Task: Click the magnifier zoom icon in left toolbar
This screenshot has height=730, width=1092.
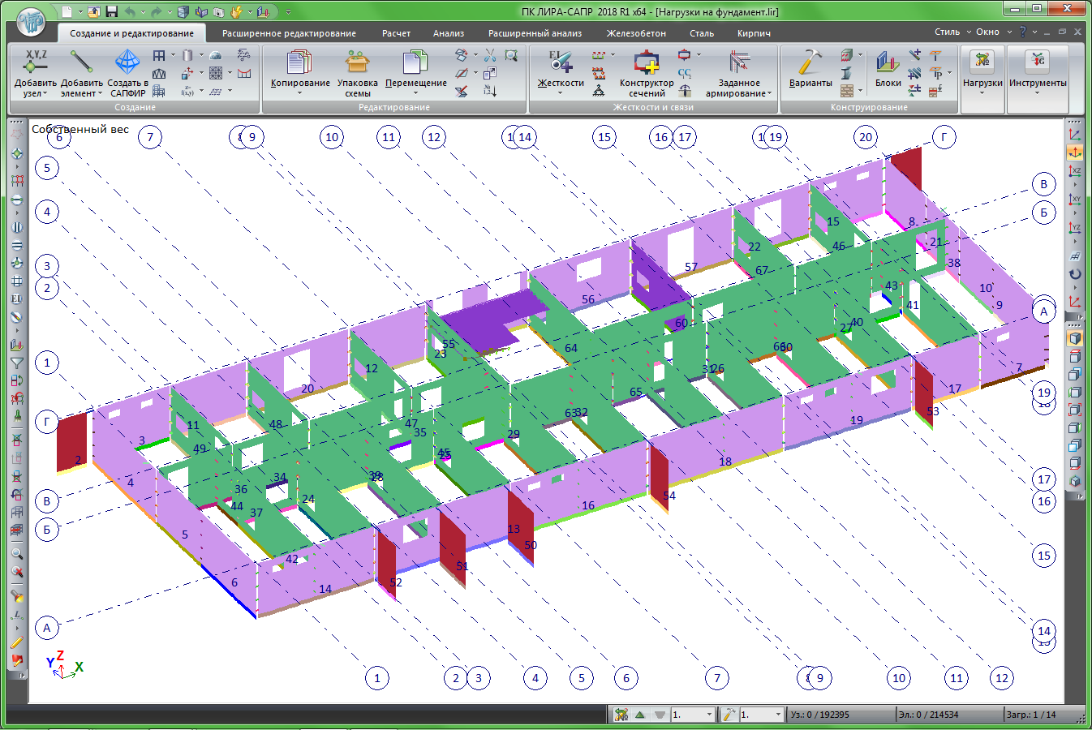Action: coord(16,554)
